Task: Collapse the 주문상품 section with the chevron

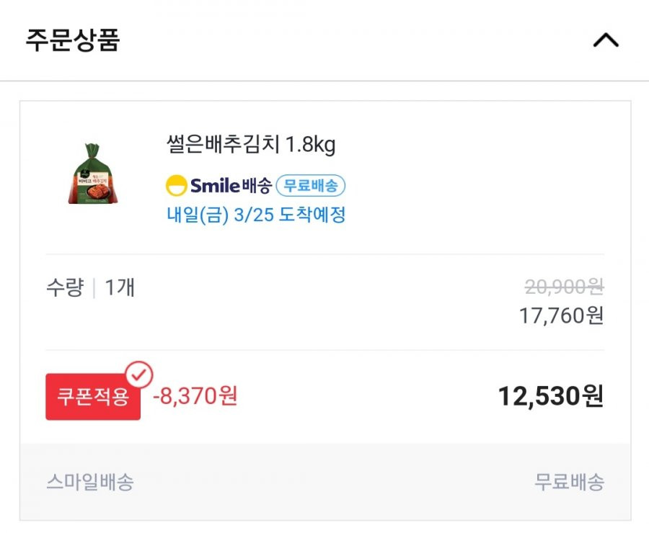Action: (x=606, y=40)
